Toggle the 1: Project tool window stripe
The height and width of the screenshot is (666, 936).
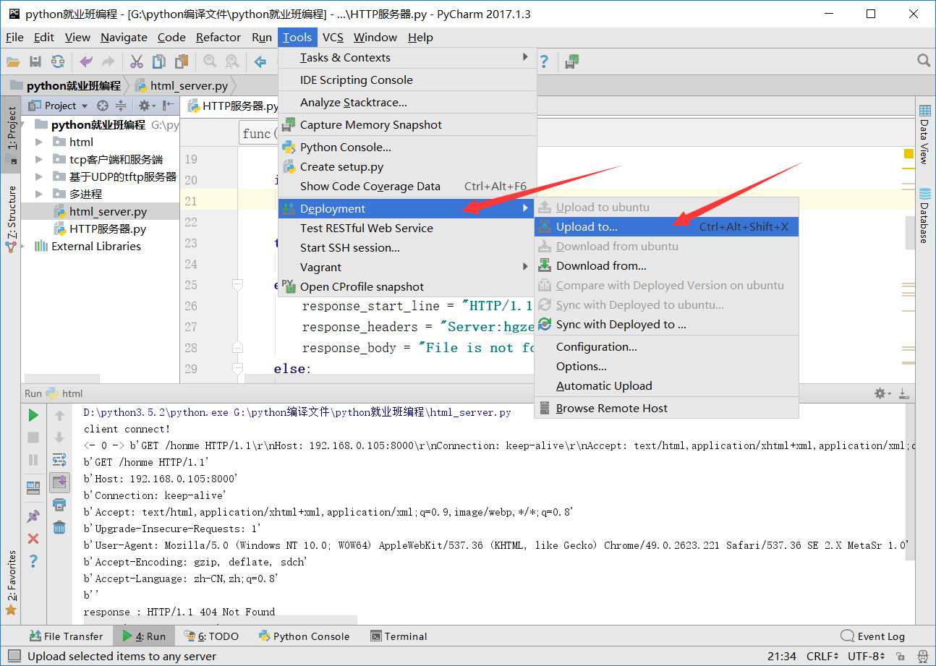coord(12,135)
